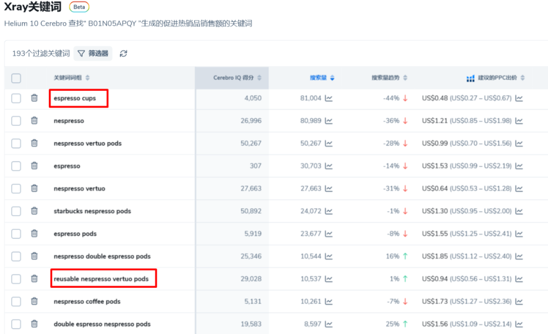Click Cerebro IQ score 307
This screenshot has width=548, height=334.
(255, 166)
